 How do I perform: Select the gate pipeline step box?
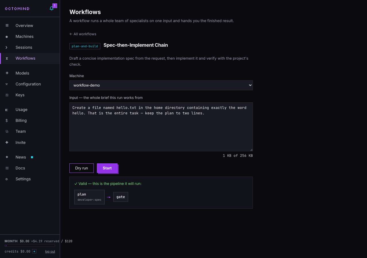[121, 197]
